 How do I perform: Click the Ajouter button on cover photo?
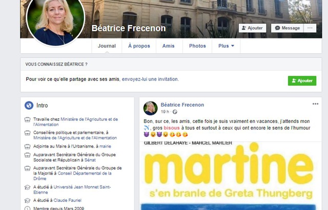(252, 28)
